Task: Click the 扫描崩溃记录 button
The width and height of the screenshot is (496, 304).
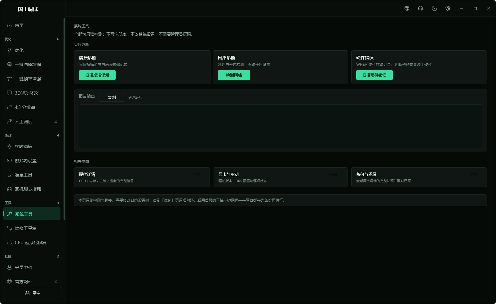Action: [x=97, y=75]
